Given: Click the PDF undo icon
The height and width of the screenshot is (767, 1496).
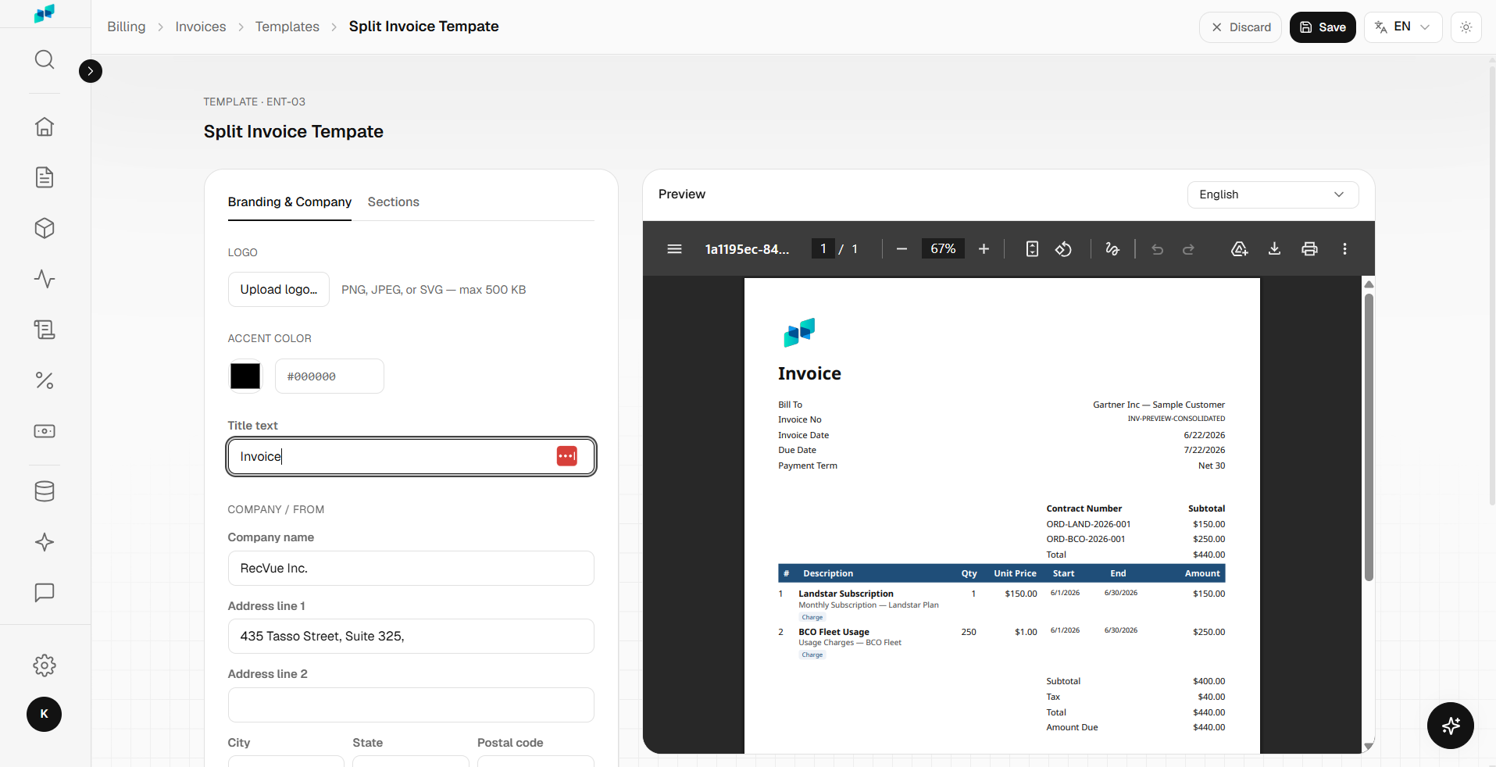Looking at the screenshot, I should point(1157,249).
